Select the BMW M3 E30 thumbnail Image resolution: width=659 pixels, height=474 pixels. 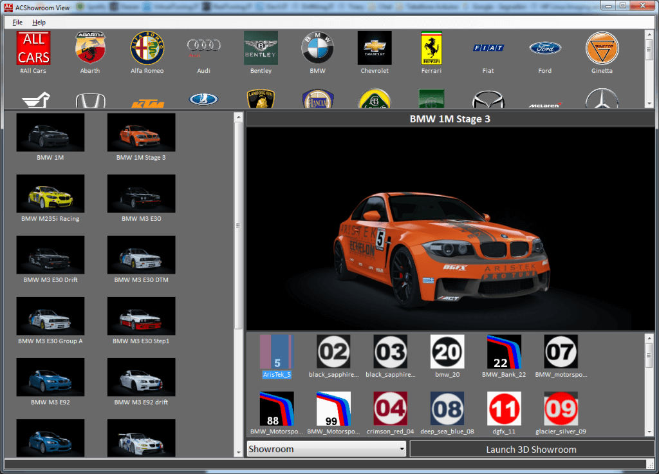141,193
